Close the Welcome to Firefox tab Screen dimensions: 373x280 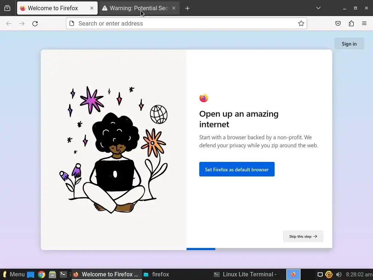[x=92, y=8]
